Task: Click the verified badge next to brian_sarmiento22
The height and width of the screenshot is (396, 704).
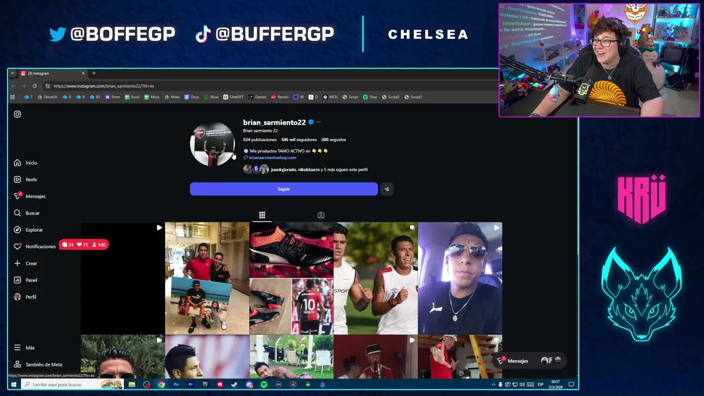Action: [311, 122]
